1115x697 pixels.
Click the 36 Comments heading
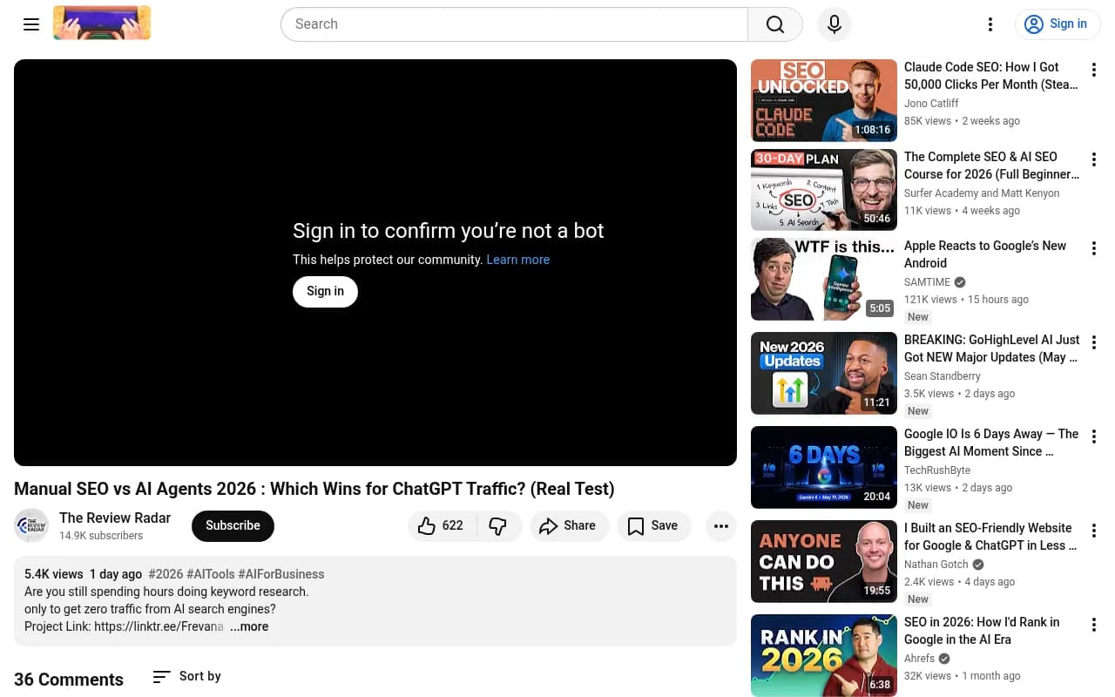69,680
